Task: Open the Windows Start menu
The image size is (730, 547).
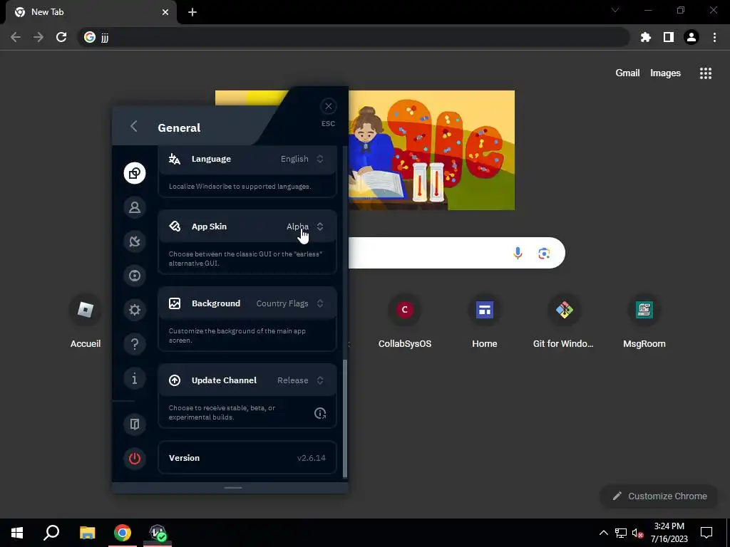Action: (17, 533)
